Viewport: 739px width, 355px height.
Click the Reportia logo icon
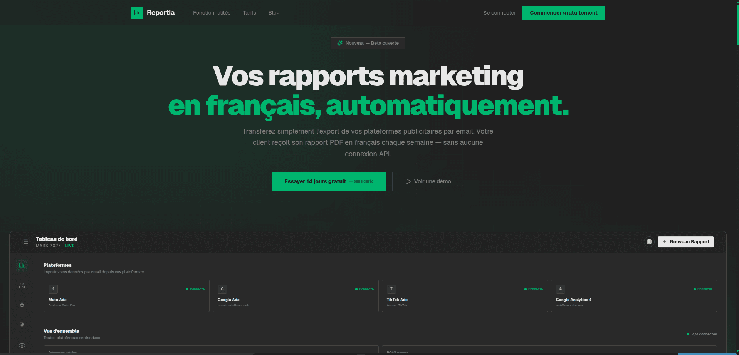pyautogui.click(x=137, y=13)
